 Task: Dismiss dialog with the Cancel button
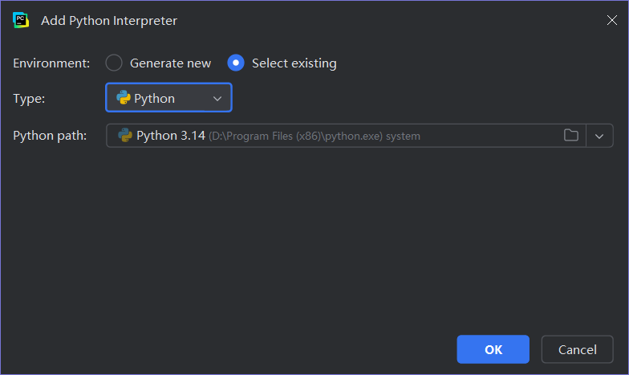578,349
